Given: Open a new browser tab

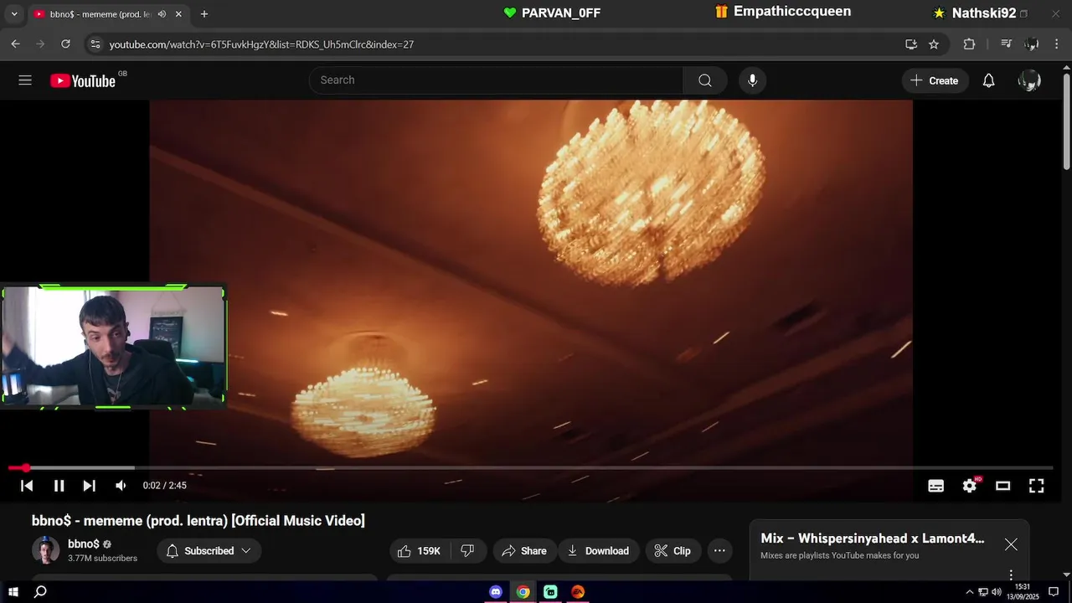Looking at the screenshot, I should pyautogui.click(x=204, y=14).
